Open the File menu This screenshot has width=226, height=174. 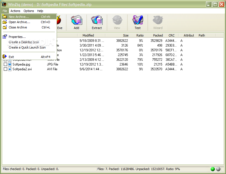point(5,11)
